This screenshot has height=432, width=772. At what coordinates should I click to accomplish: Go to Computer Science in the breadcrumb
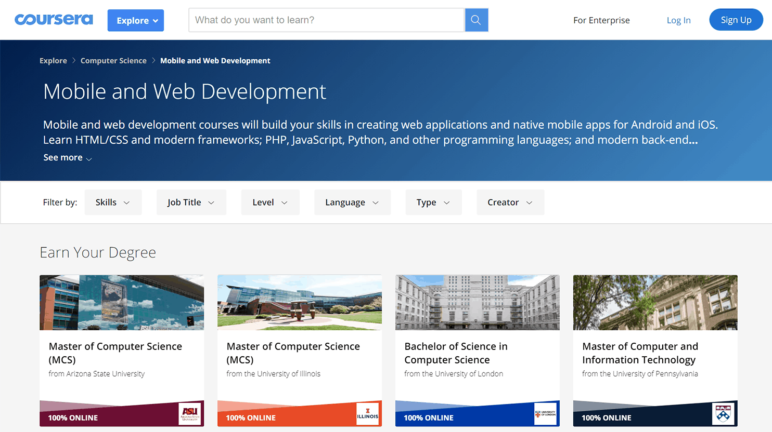pos(113,61)
